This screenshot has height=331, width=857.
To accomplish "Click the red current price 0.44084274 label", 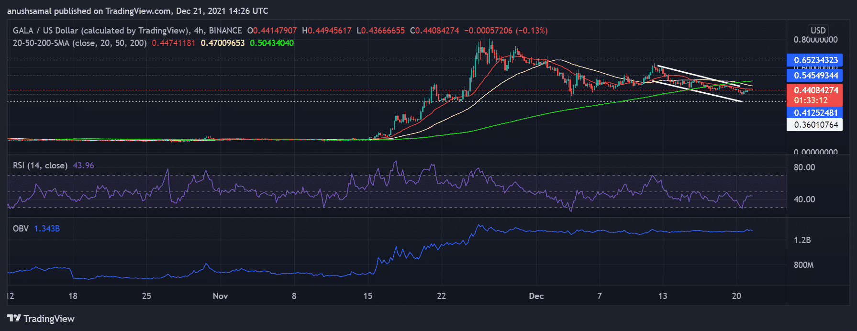I will (815, 90).
